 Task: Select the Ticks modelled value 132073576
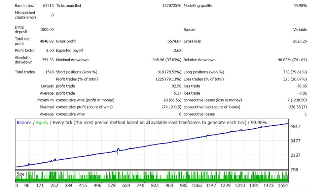pyautogui.click(x=172, y=6)
